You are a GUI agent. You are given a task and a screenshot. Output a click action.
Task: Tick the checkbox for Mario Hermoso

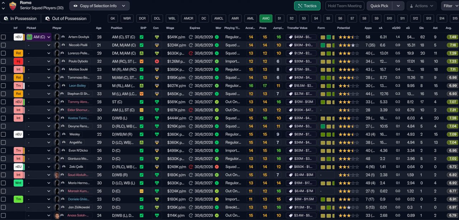pos(3,183)
